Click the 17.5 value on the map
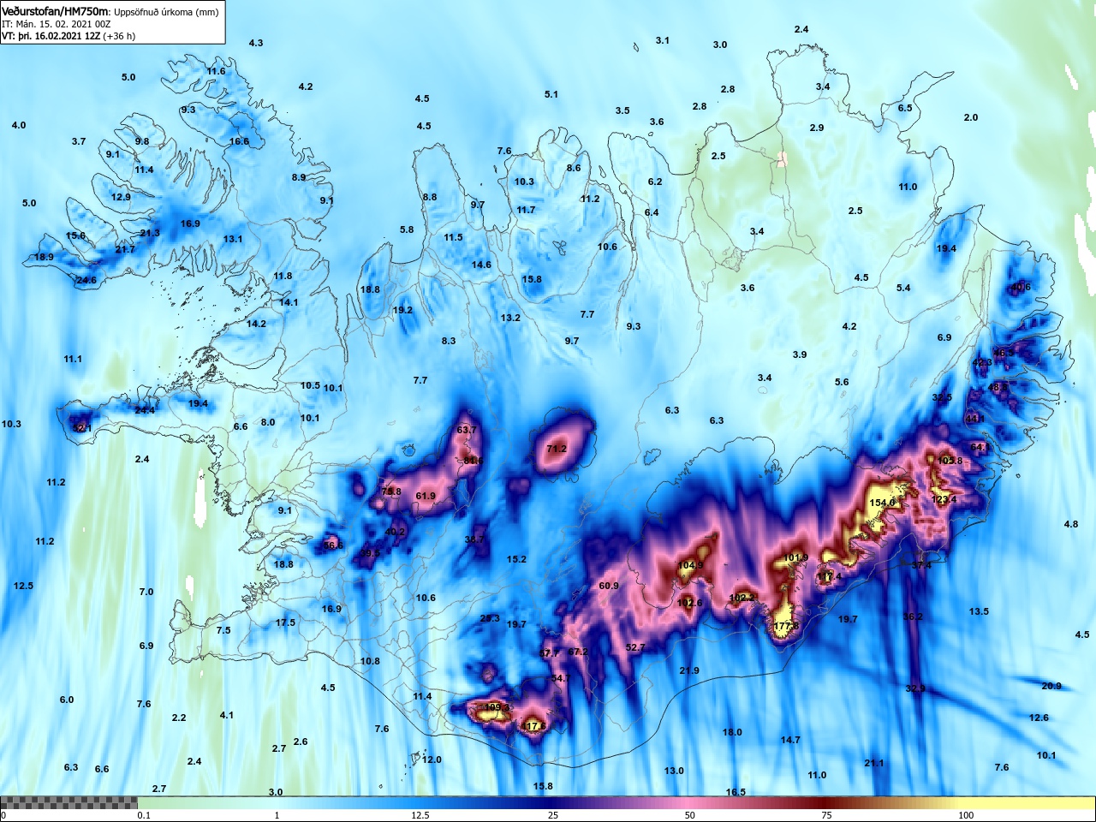The width and height of the screenshot is (1096, 822). click(285, 622)
